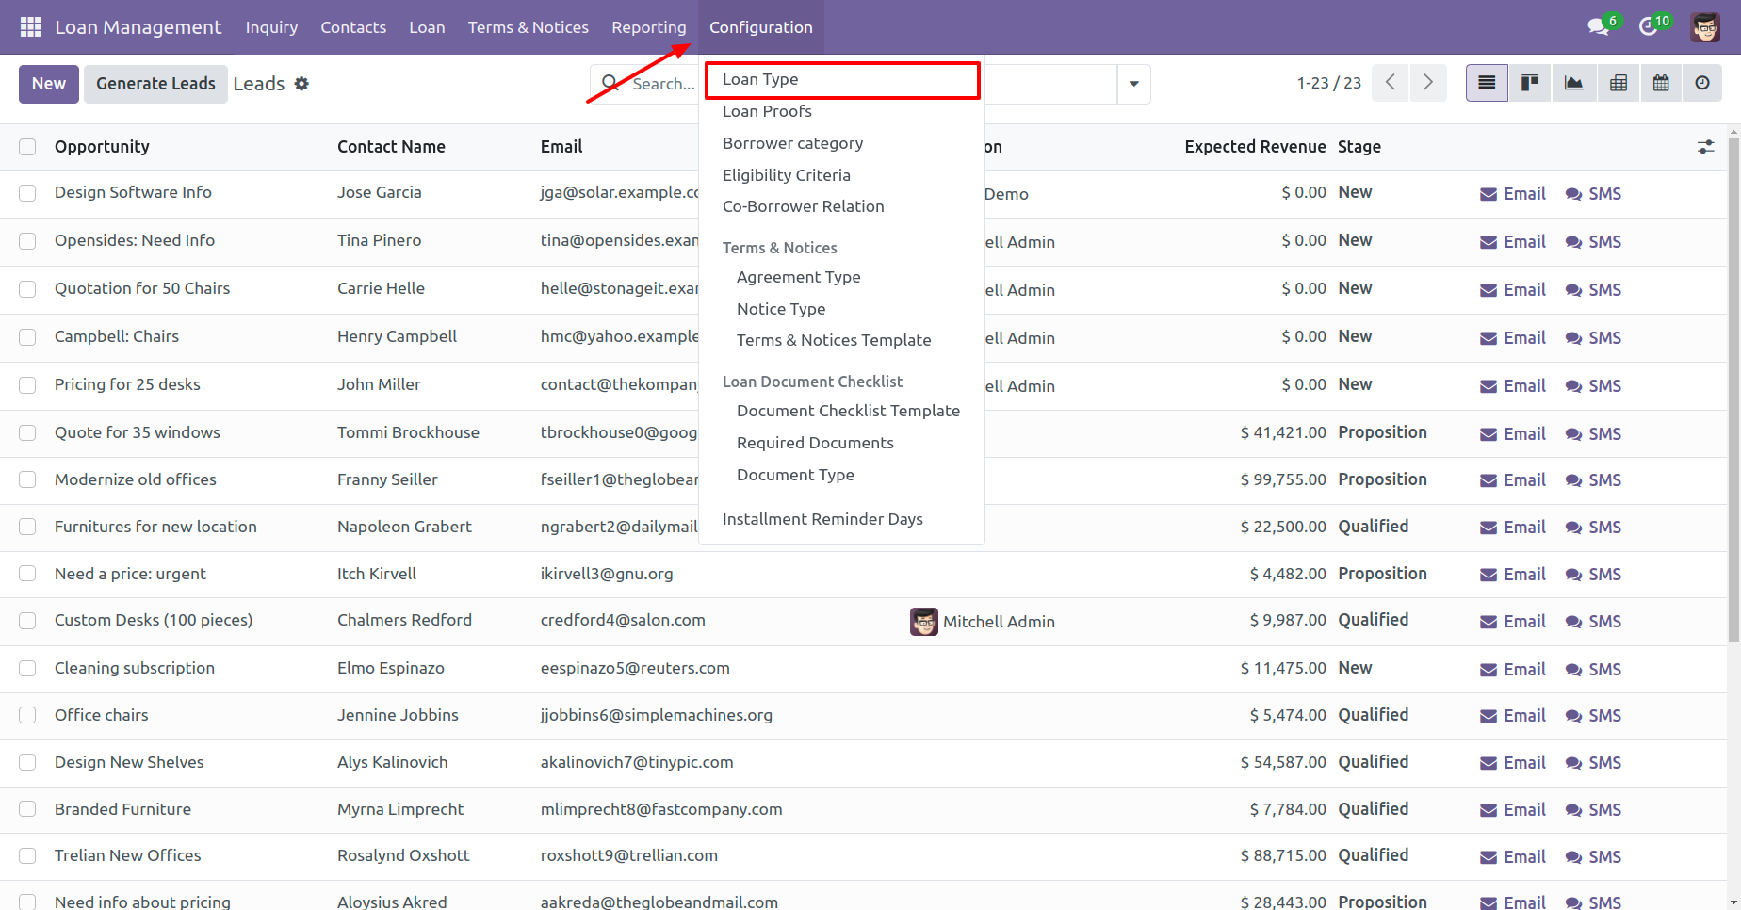Click Loan Management app title
The height and width of the screenshot is (910, 1741).
coord(138,27)
